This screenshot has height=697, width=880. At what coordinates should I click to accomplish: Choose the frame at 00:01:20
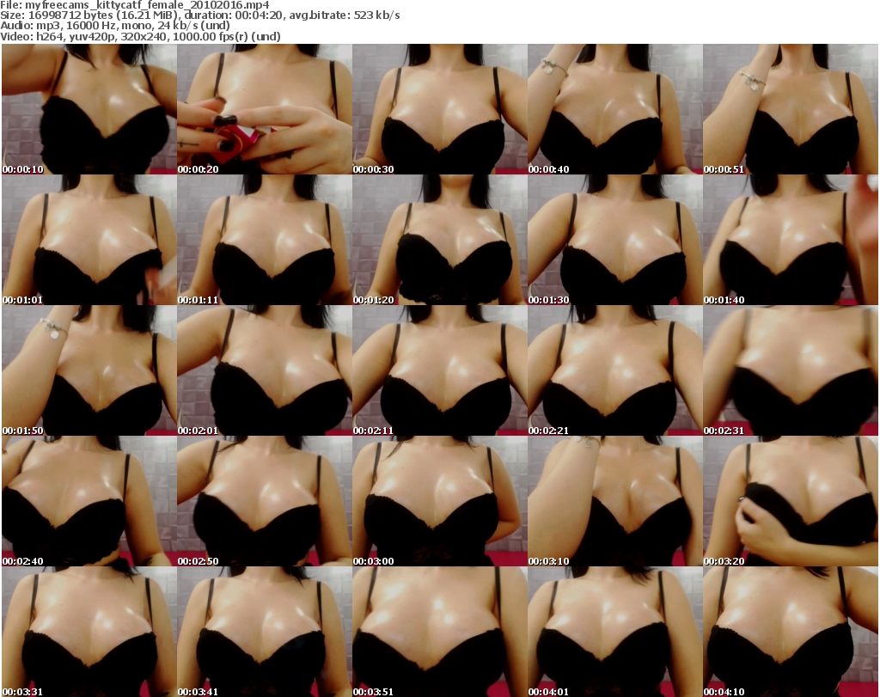[440, 240]
